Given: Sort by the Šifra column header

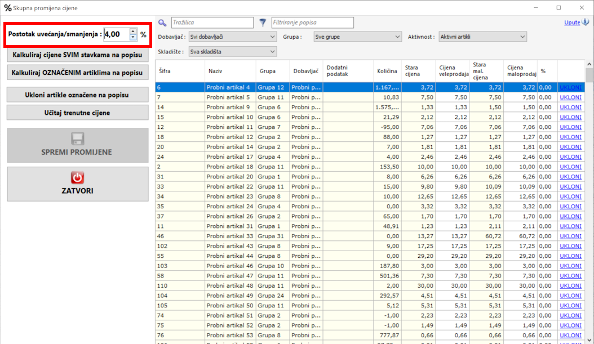Looking at the screenshot, I should tap(180, 71).
